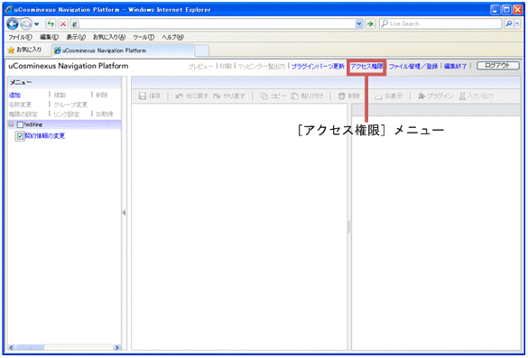
Task: Open the お気に入り(A) menu
Action: coord(109,37)
